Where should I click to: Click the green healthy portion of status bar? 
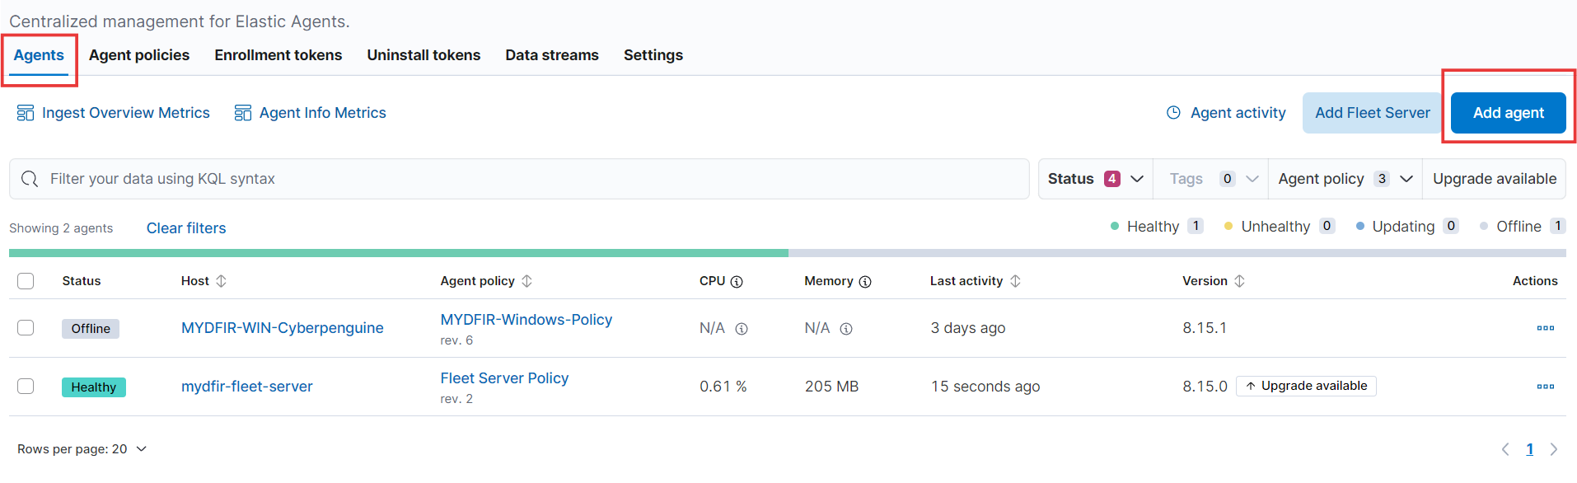(x=399, y=253)
